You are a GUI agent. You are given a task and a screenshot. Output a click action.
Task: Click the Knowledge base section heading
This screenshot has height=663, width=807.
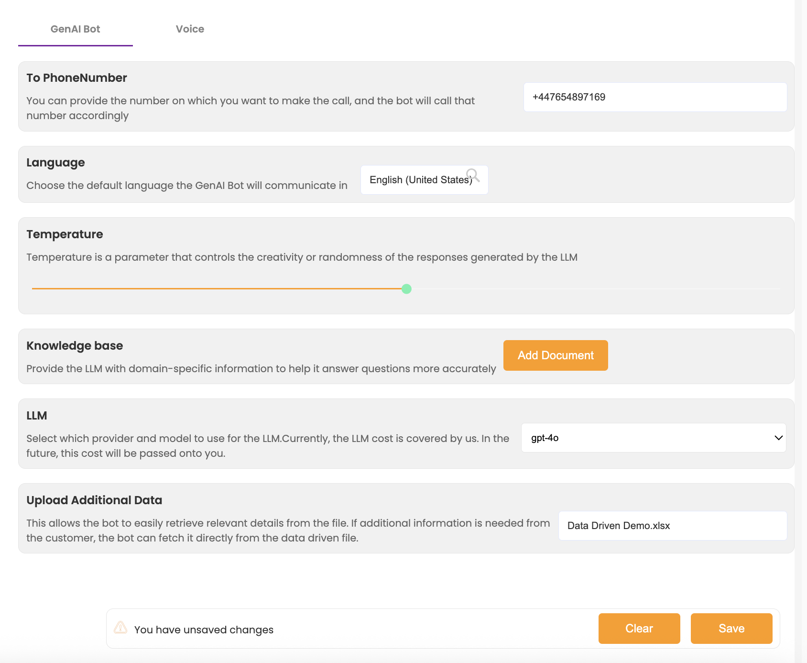pos(75,346)
